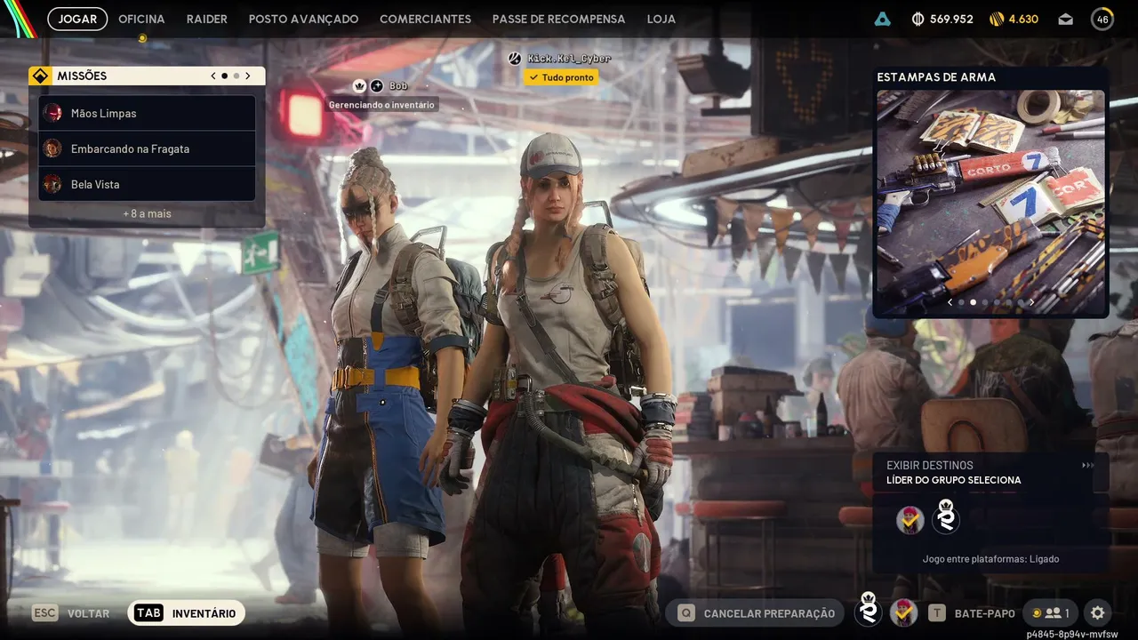
Task: Open the Loja tab
Action: click(661, 19)
